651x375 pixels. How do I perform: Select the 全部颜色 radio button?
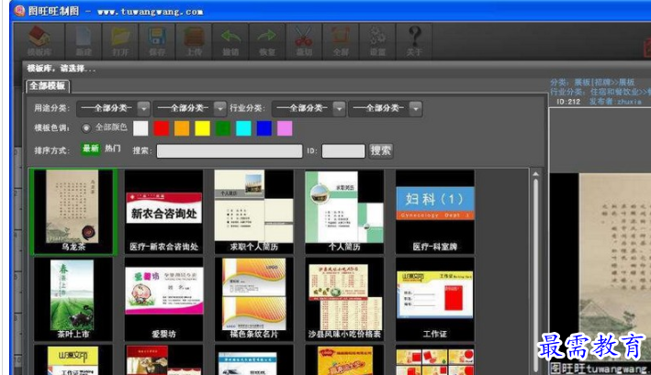click(x=86, y=128)
